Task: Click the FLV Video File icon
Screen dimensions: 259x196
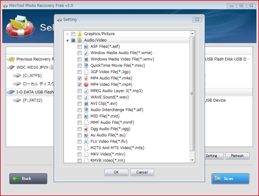Action: pyautogui.click(x=86, y=142)
